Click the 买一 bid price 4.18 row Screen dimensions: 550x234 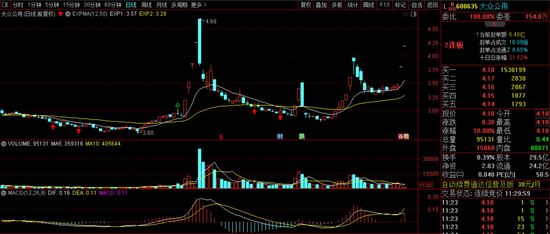(495, 70)
